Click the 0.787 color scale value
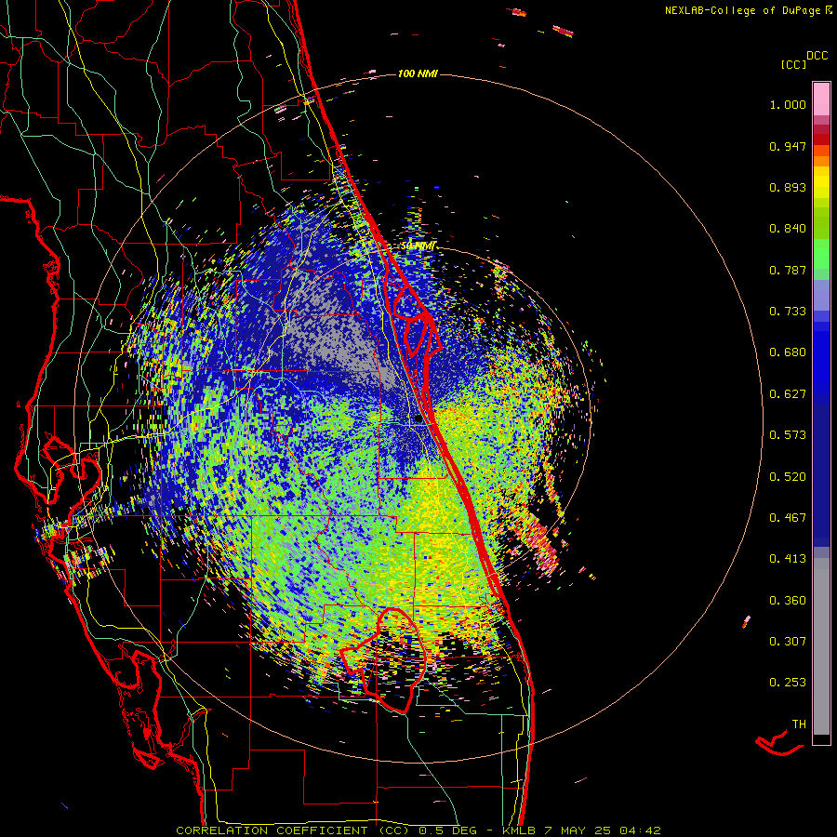Screen dimensions: 837x837 tap(788, 270)
